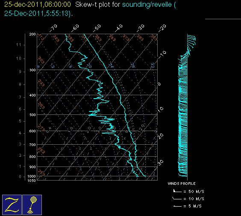Click the 25-dec-2011,06:00:00 plot time
241x216 pixels.
click(38, 4)
